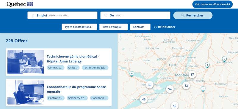Open map cluster of 30 offers
238x109 pixels.
click(x=150, y=85)
